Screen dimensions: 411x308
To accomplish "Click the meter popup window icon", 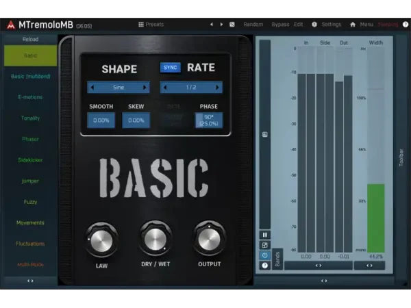I will click(264, 245).
